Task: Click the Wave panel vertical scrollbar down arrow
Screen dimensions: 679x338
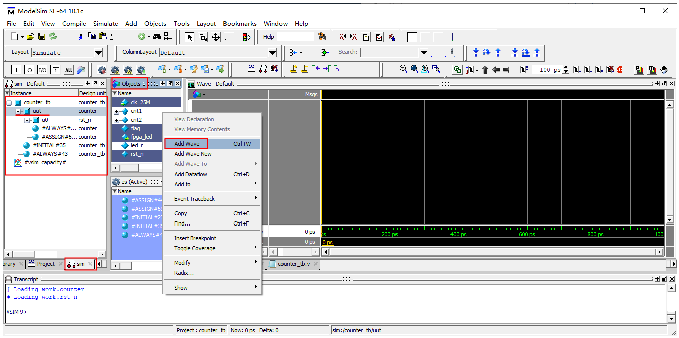Action: pyautogui.click(x=670, y=220)
